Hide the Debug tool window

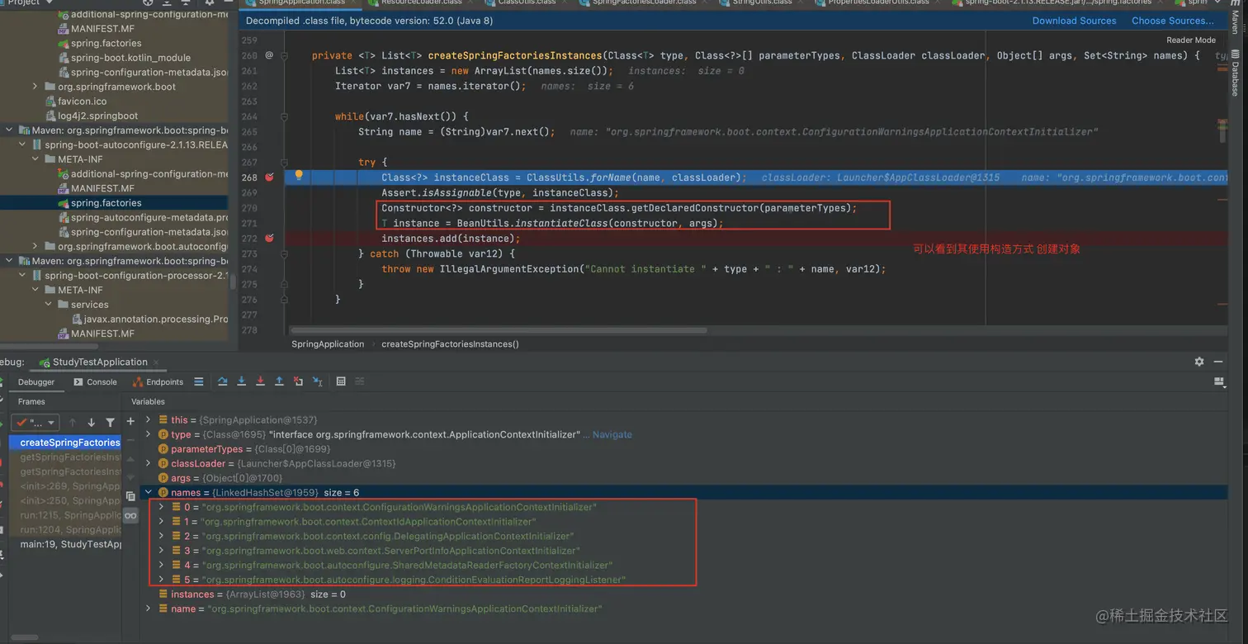(1218, 362)
